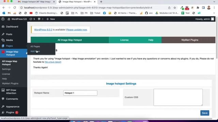The height and width of the screenshot is (122, 218).
Task: Open the Trello bookmark icon
Action: click(67, 13)
